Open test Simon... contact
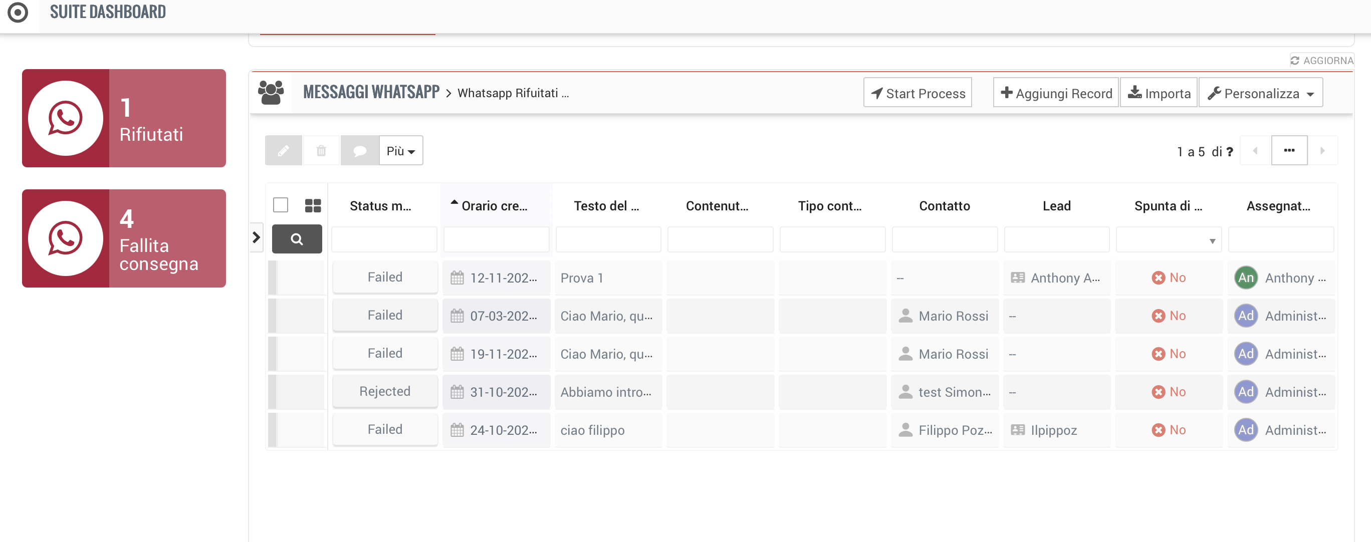This screenshot has width=1371, height=542. click(x=954, y=392)
